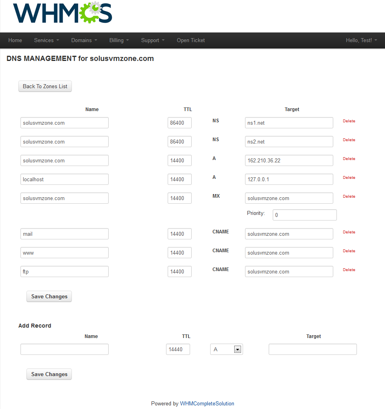
Task: Go to the Home menu item
Action: pyautogui.click(x=15, y=40)
